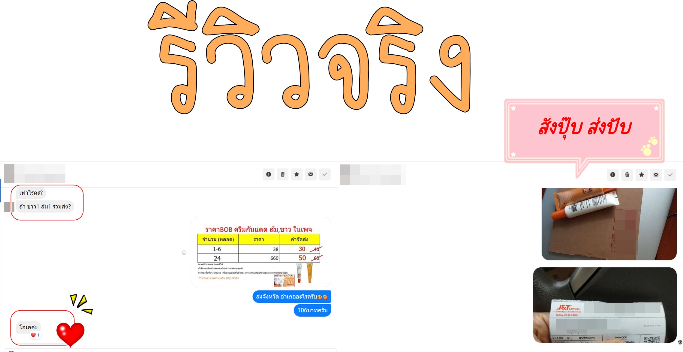Click the heart reaction count under โอเคค่ะ

click(35, 335)
